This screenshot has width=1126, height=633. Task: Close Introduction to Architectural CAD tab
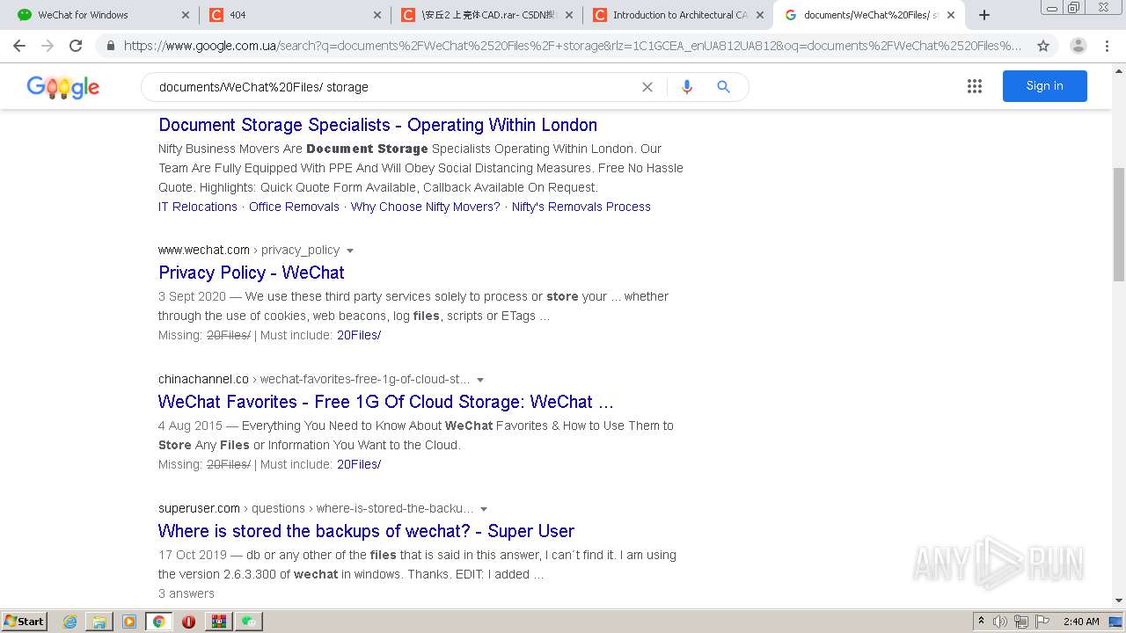click(760, 15)
